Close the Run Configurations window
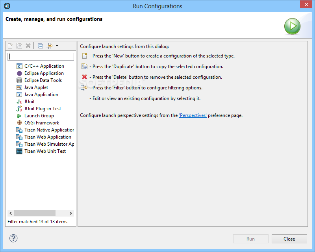The width and height of the screenshot is (315, 252). tap(306, 4)
